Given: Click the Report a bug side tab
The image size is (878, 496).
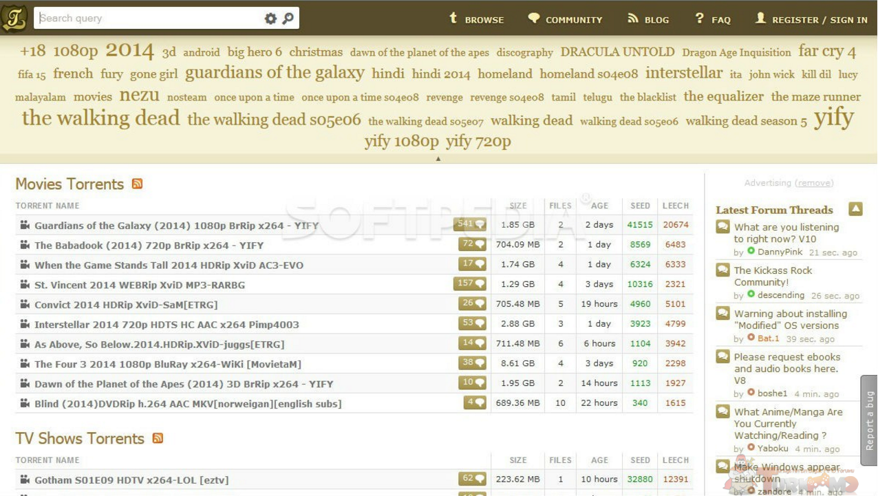Looking at the screenshot, I should pos(870,420).
